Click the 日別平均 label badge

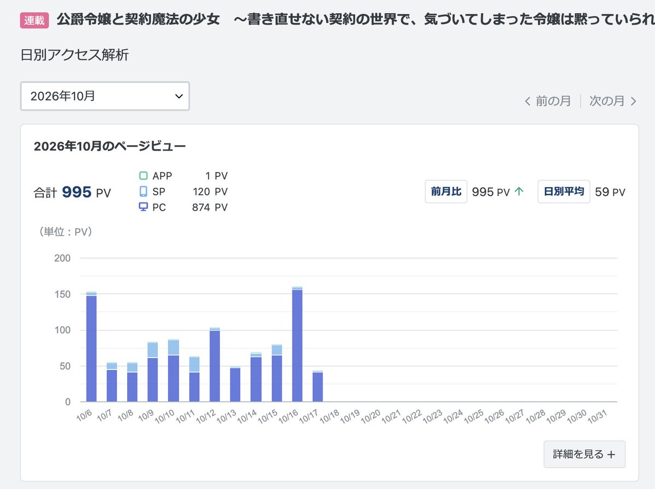tap(564, 192)
